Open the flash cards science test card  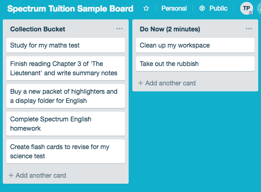[66, 151]
